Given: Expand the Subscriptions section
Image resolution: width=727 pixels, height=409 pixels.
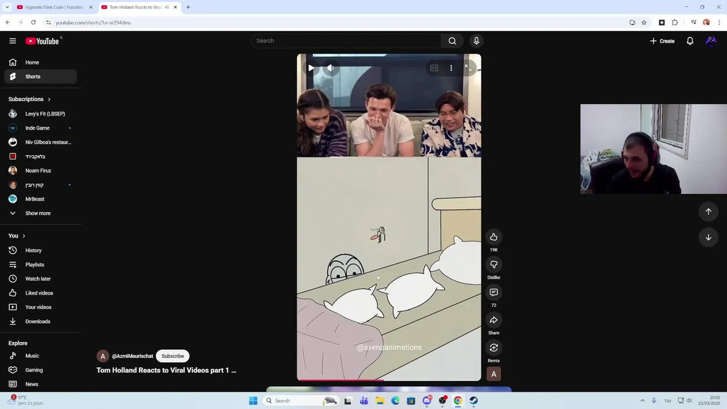Looking at the screenshot, I should [x=30, y=99].
